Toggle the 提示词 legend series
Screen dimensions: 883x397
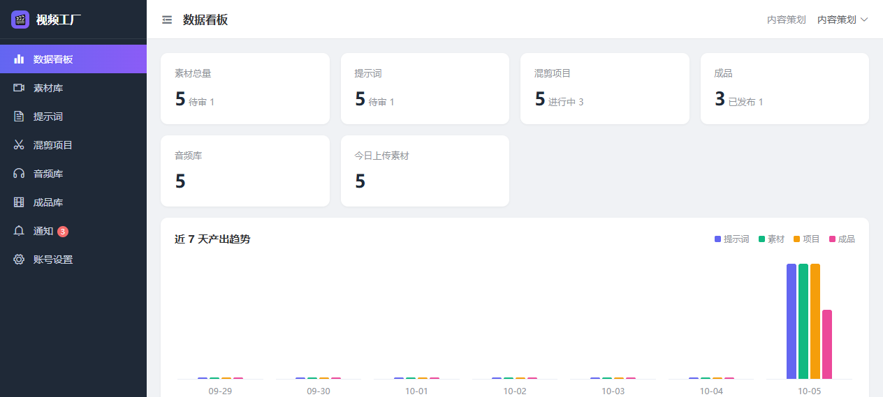732,239
